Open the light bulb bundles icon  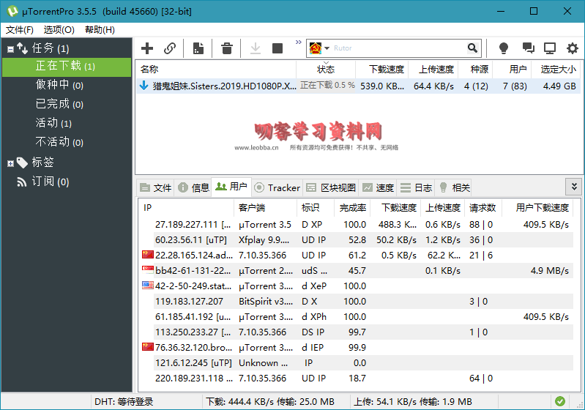(504, 48)
